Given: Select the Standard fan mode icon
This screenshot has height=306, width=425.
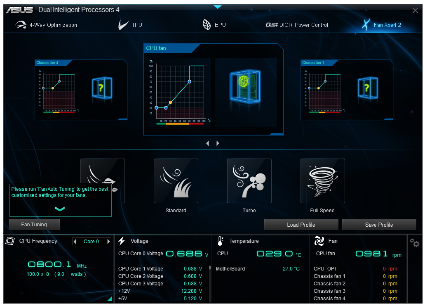Looking at the screenshot, I should click(176, 181).
